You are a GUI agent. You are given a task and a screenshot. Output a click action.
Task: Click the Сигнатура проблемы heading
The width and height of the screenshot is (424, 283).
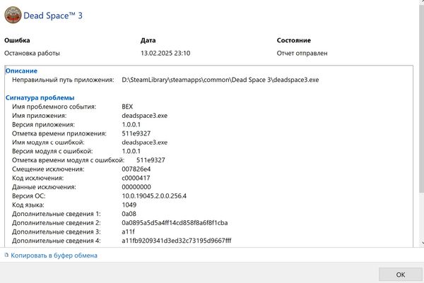40,98
